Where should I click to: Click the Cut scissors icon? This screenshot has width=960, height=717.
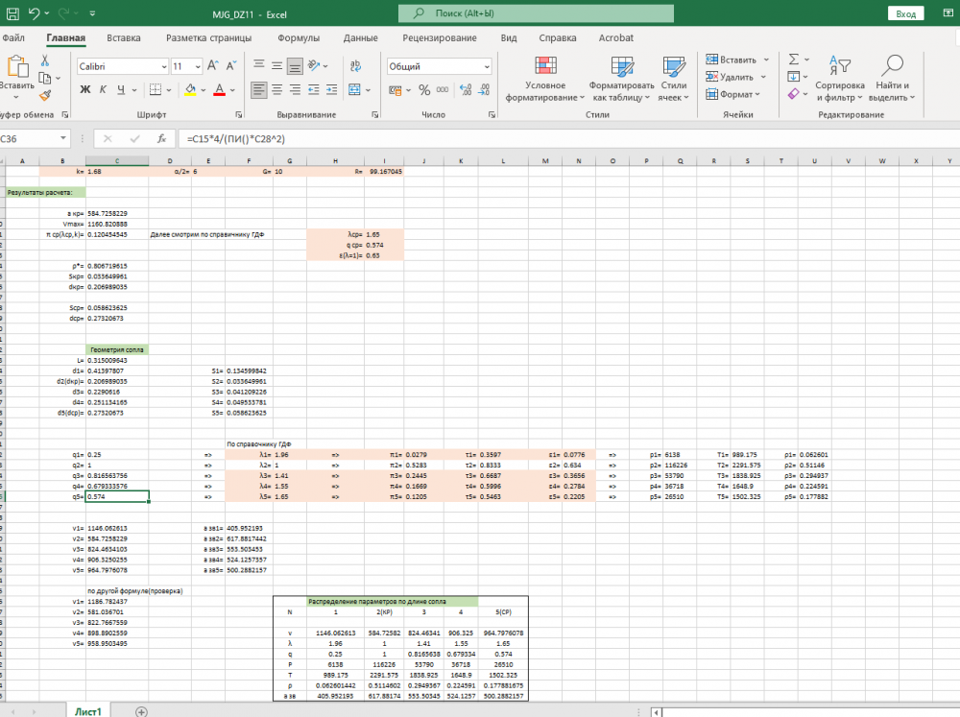45,60
